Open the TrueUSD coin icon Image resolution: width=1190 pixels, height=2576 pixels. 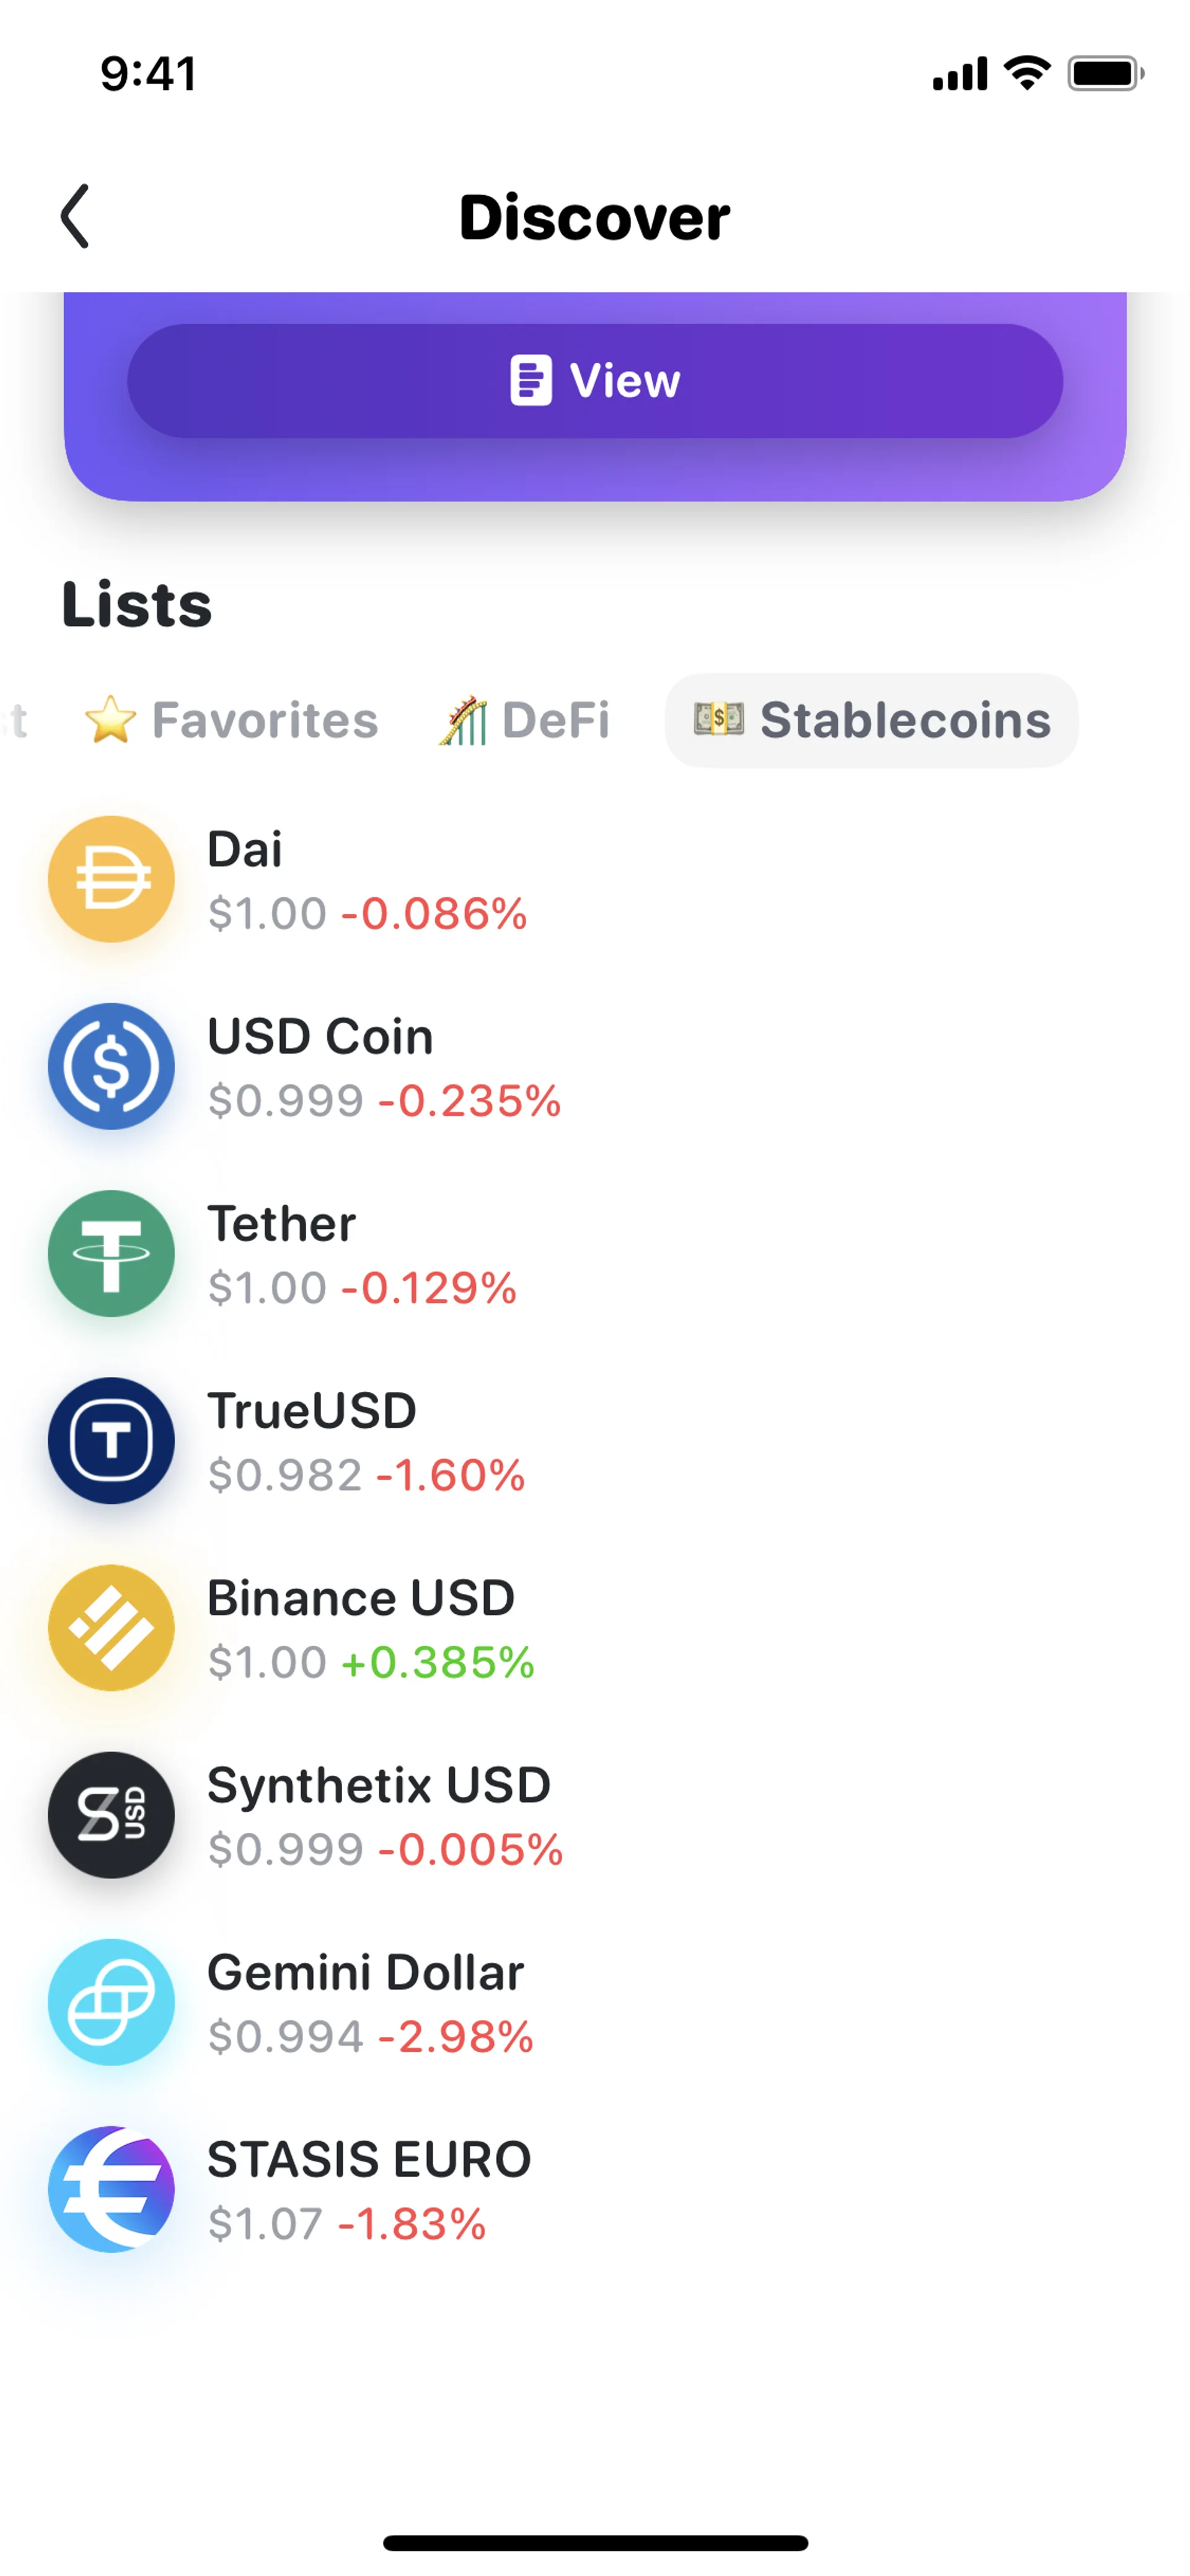tap(111, 1440)
